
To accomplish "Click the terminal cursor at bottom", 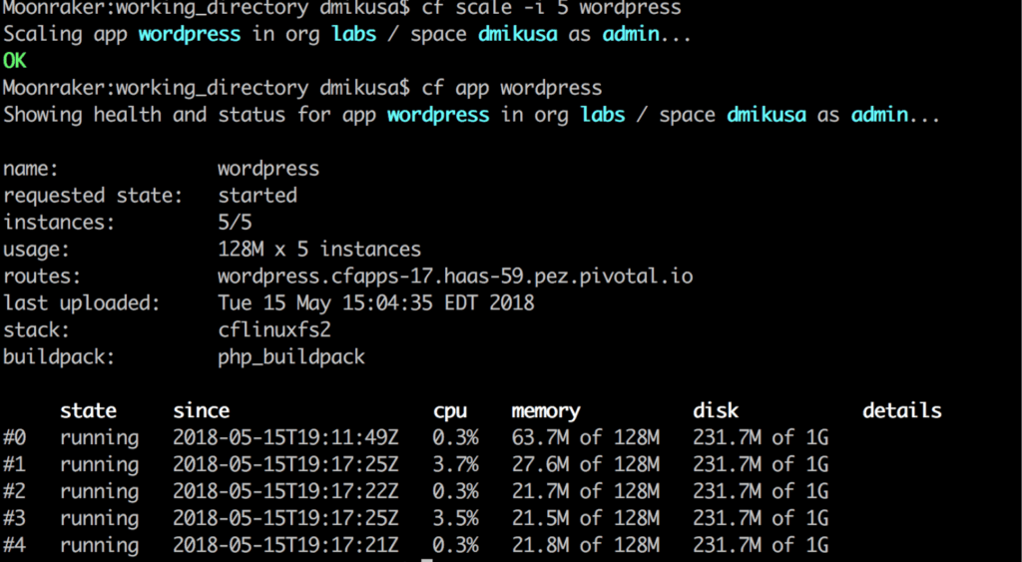I will tap(427, 559).
